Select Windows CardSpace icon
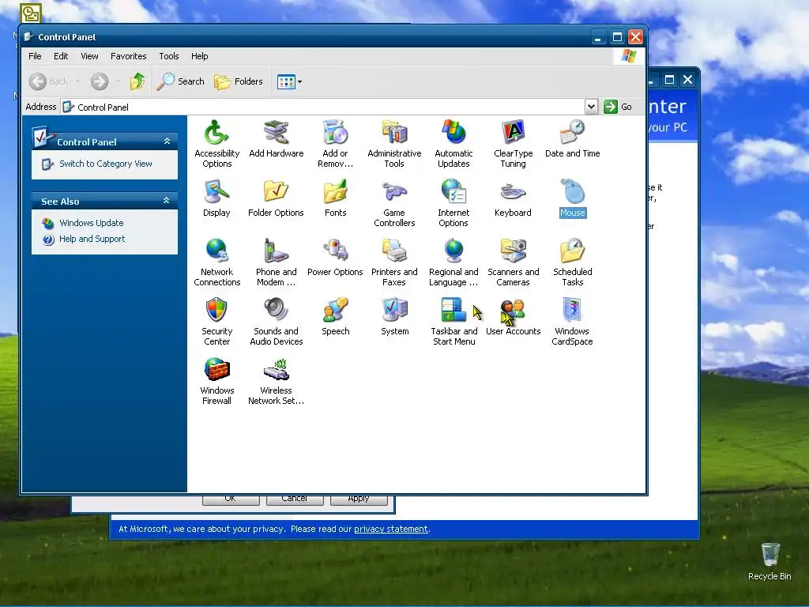809x607 pixels. click(572, 322)
